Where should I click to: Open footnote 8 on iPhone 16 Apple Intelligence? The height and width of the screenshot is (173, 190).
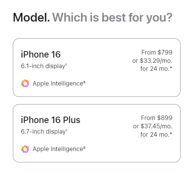[84, 82]
